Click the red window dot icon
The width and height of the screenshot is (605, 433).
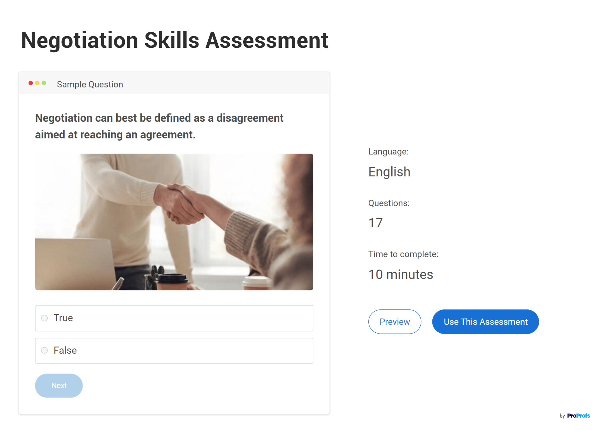(x=31, y=83)
